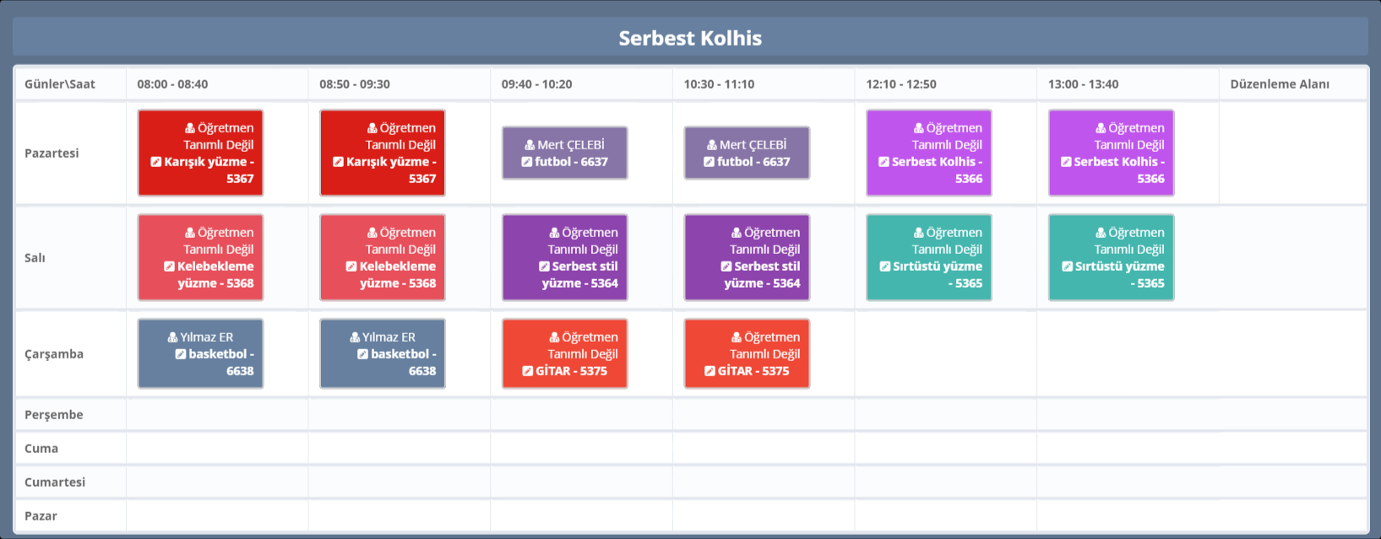The width and height of the screenshot is (1381, 539).
Task: Click the empty Cuma 08:00 - 08:40 cell
Action: pyautogui.click(x=217, y=449)
